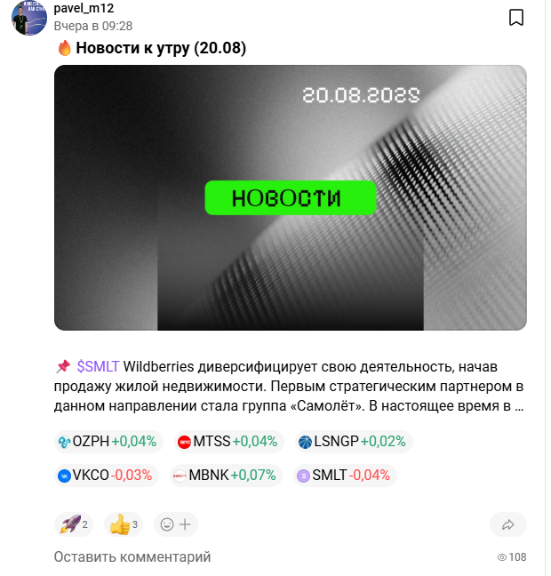The width and height of the screenshot is (551, 576).
Task: Open the OZPH ticker chip
Action: [108, 441]
